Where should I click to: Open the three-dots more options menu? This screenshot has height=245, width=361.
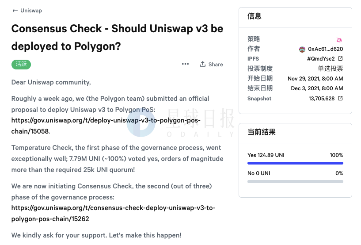tap(185, 64)
